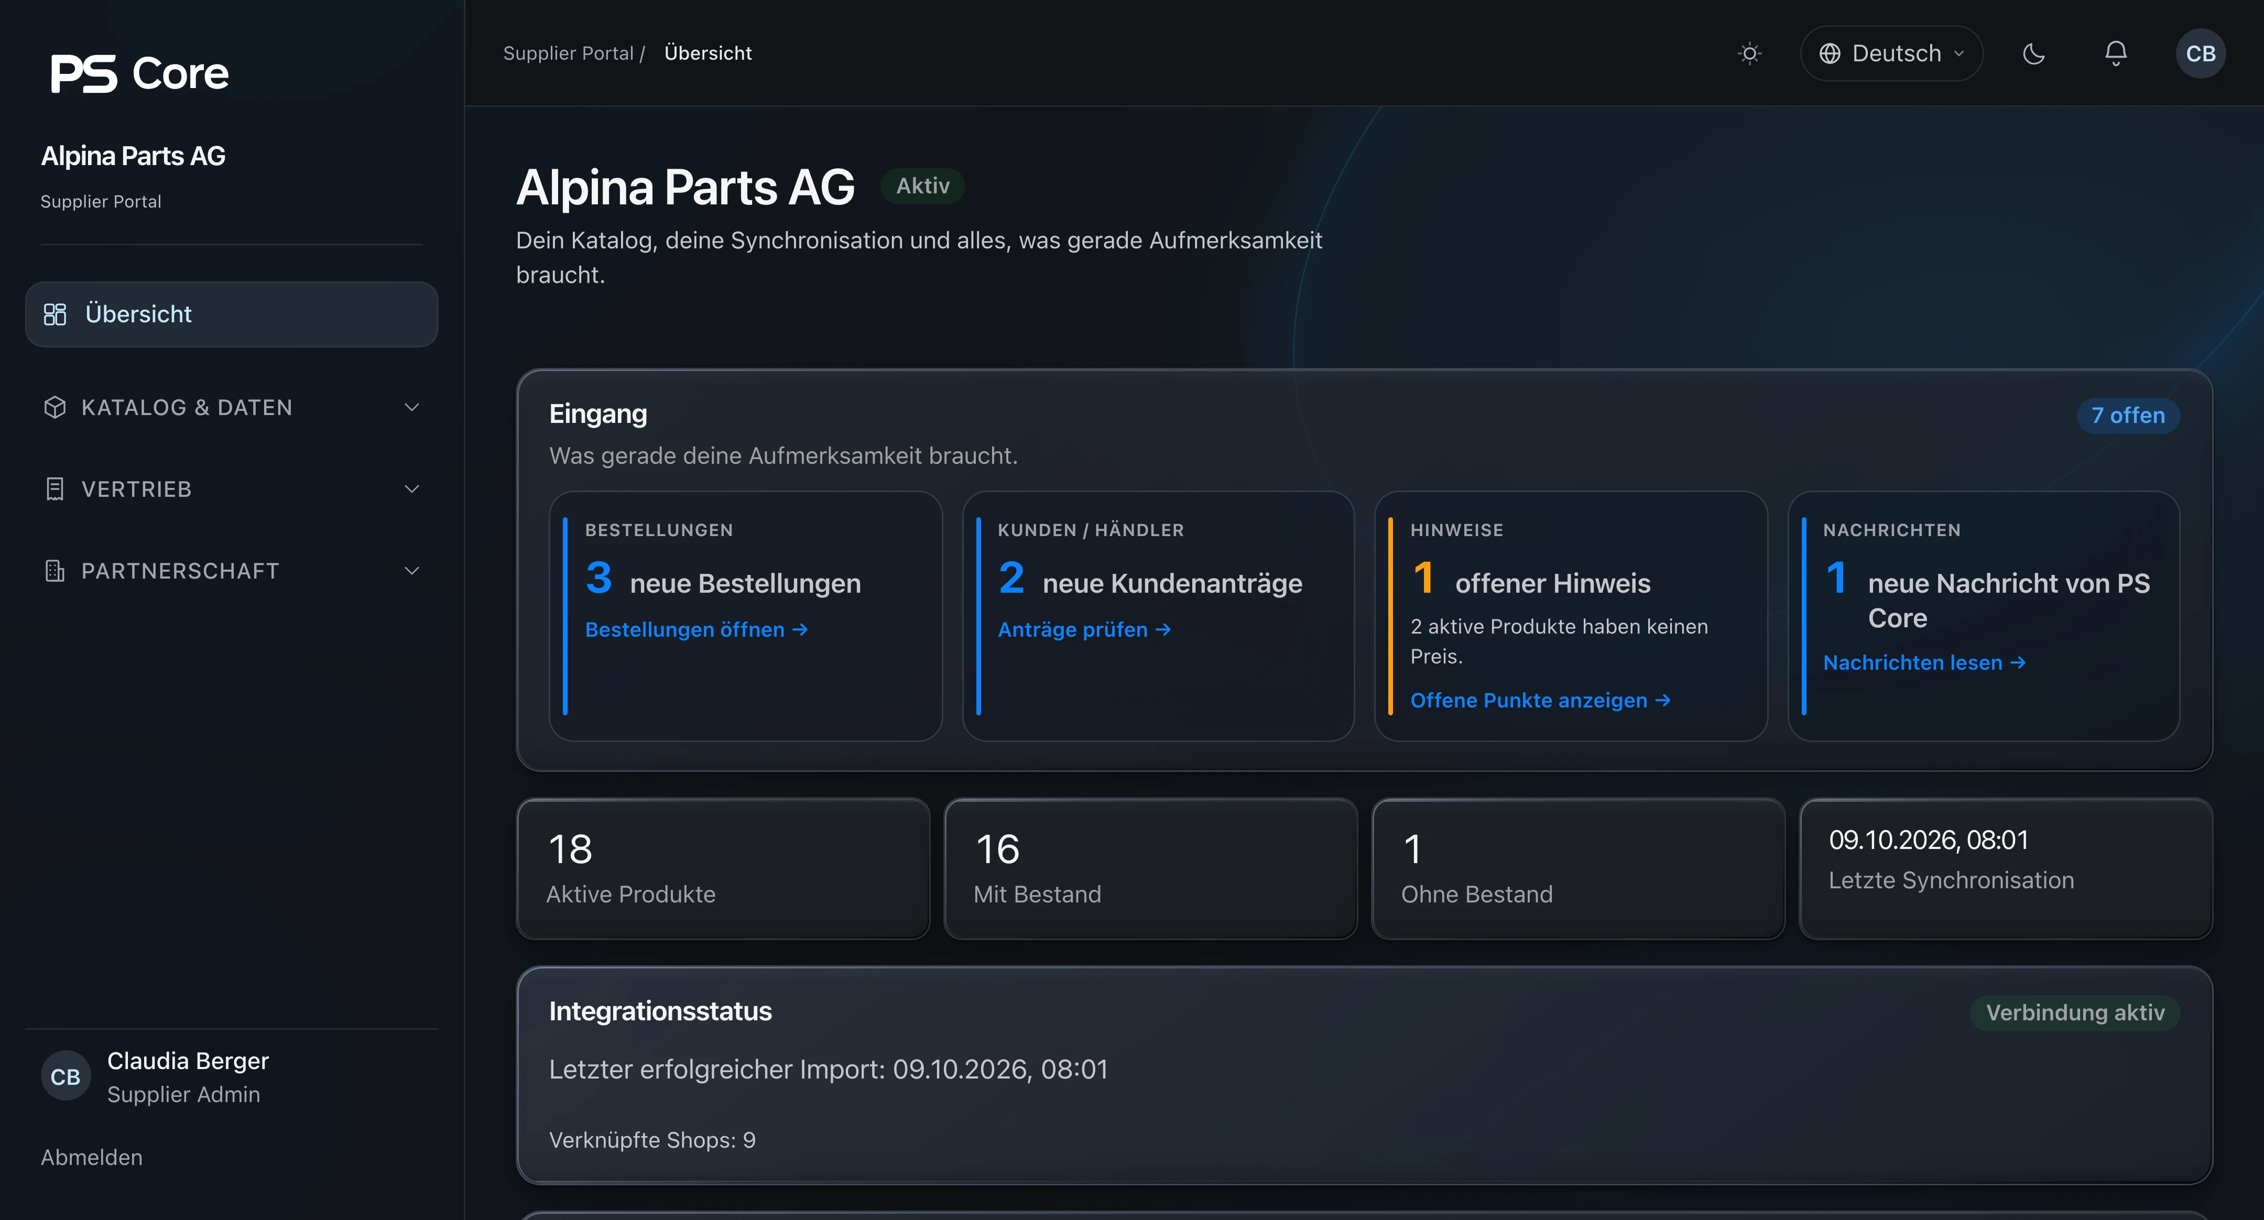Open CB user avatar in top bar

click(2200, 53)
